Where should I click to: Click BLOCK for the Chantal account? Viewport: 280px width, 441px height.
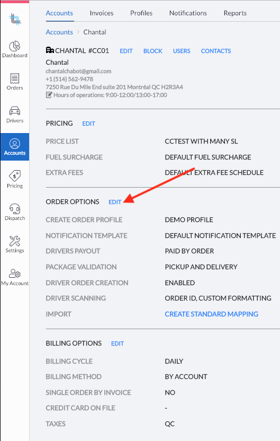pyautogui.click(x=153, y=51)
